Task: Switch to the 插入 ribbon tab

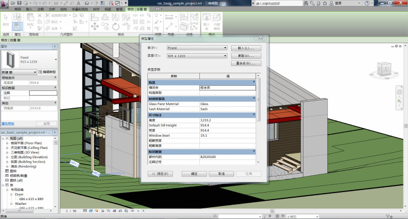Action: click(29, 9)
